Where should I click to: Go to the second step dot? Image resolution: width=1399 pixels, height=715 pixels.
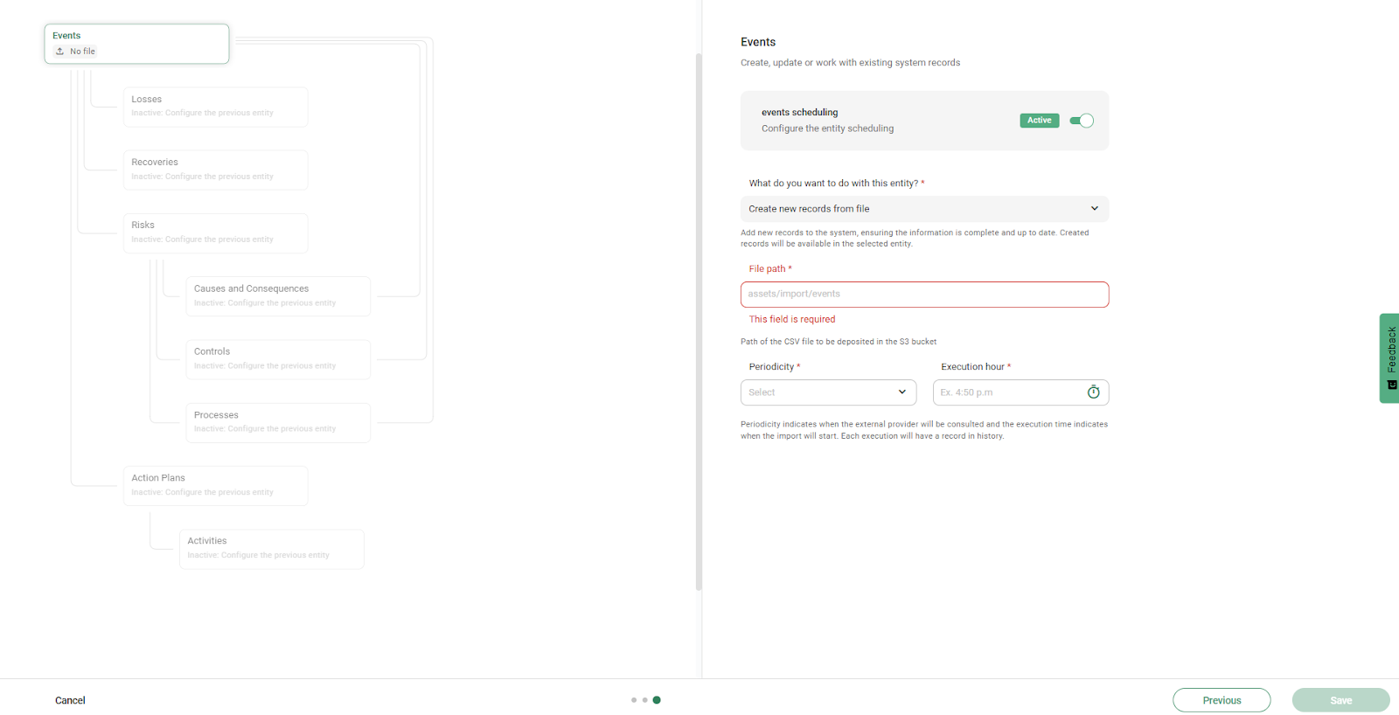(x=645, y=700)
